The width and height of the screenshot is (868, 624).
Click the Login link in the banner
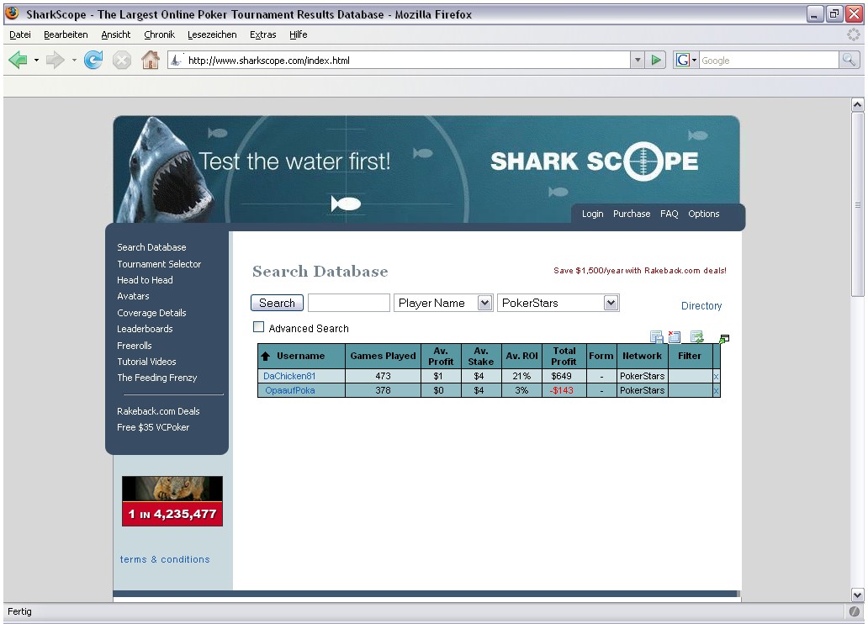click(592, 214)
